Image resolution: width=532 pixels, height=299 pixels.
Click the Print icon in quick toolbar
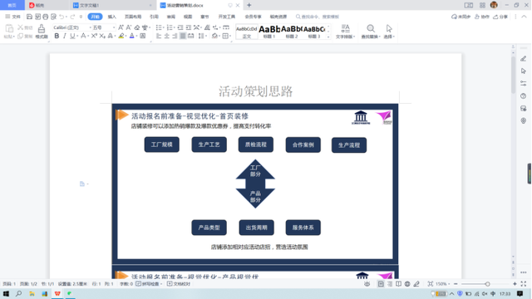(46, 17)
